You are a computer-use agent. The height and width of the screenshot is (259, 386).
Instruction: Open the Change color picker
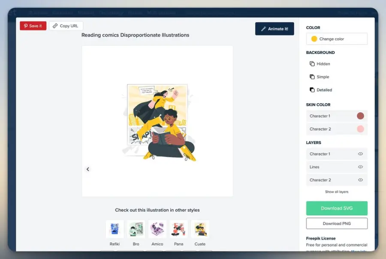pos(337,39)
